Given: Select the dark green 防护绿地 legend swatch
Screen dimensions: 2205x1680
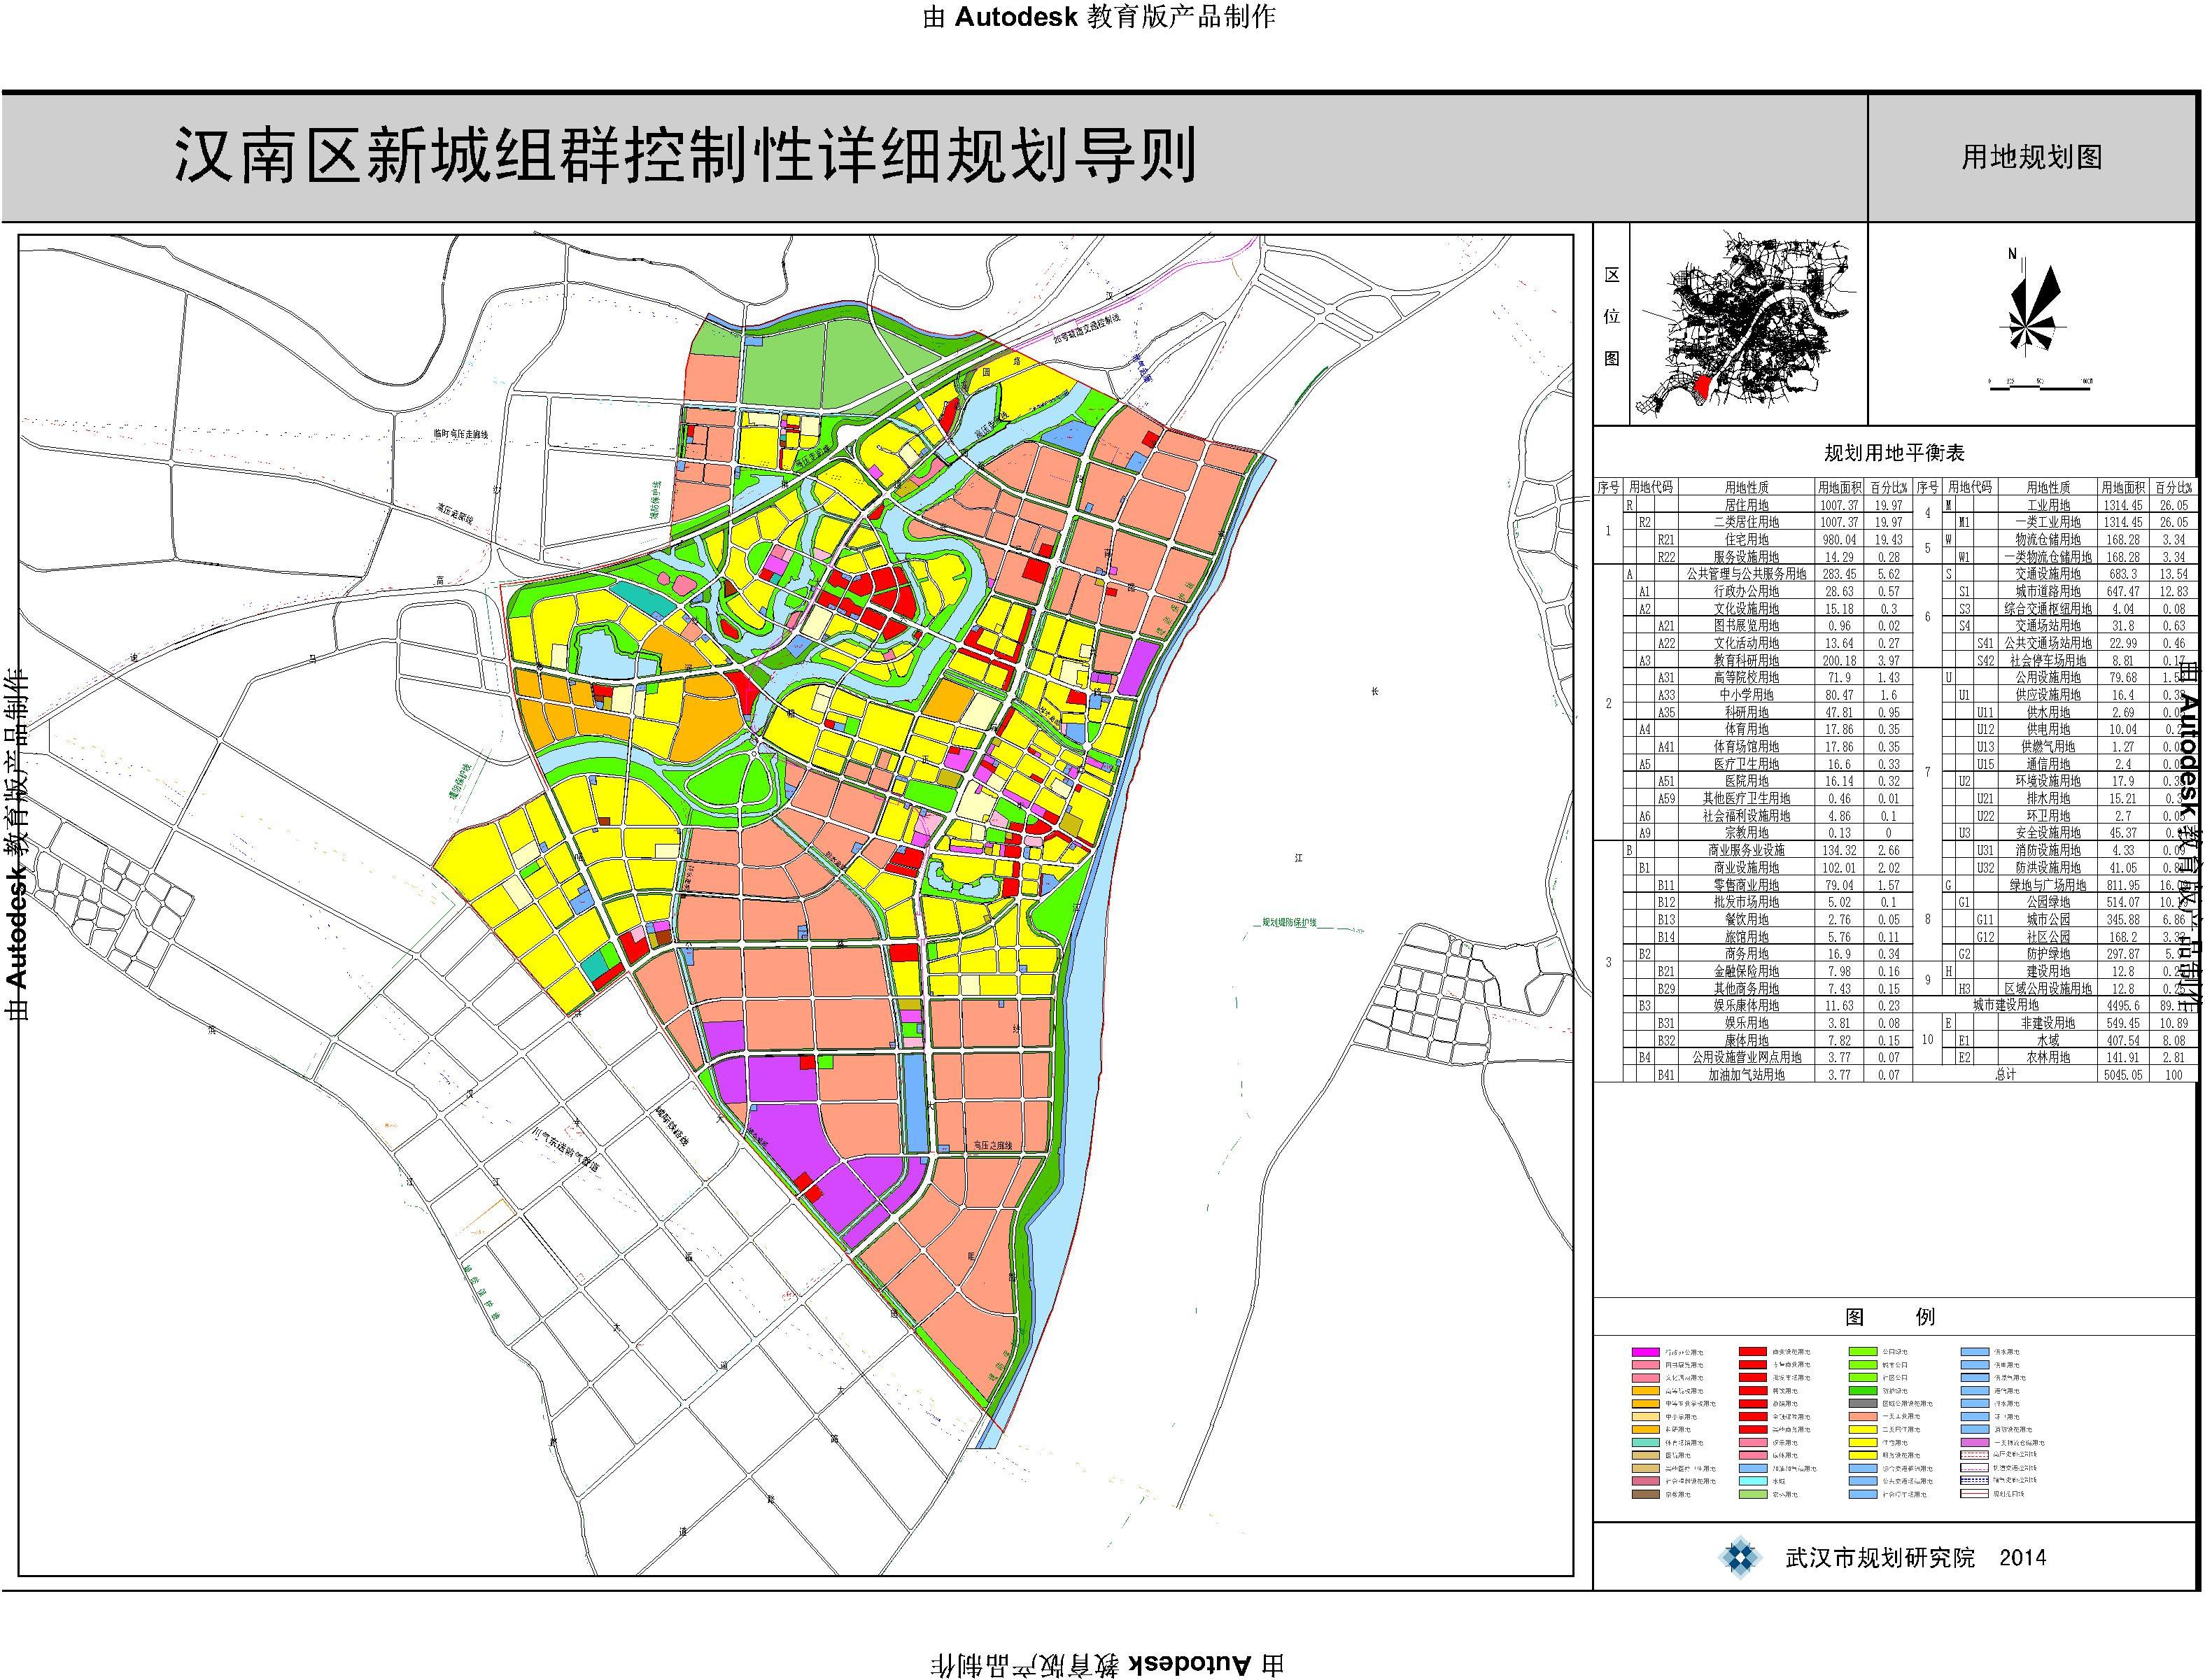Looking at the screenshot, I should tap(1864, 1391).
